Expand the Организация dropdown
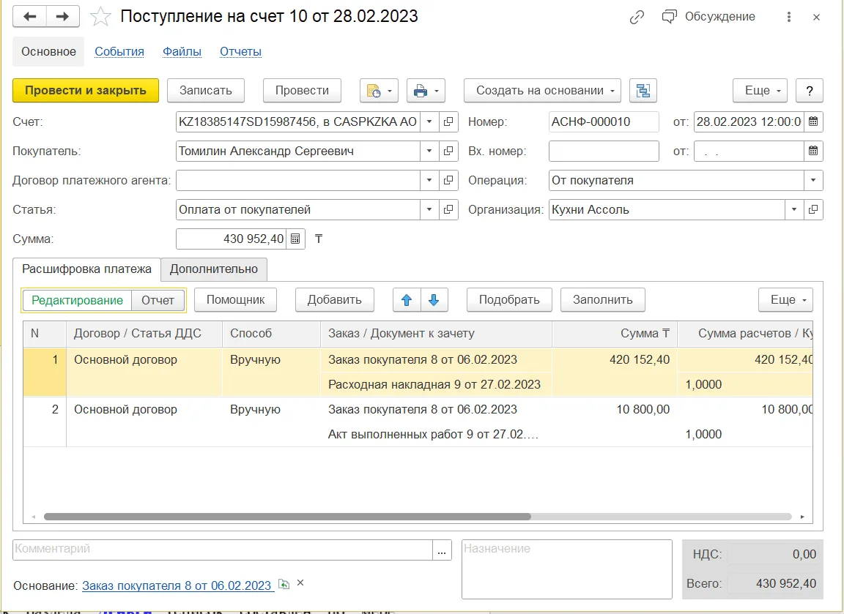Viewport: 844px width, 614px height. coord(794,210)
